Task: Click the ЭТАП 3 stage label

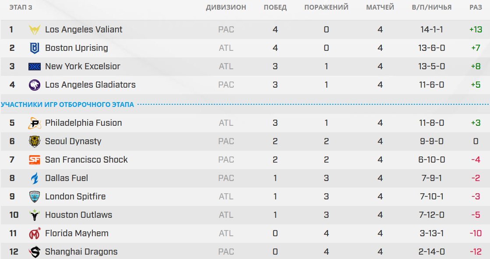Action: point(21,7)
